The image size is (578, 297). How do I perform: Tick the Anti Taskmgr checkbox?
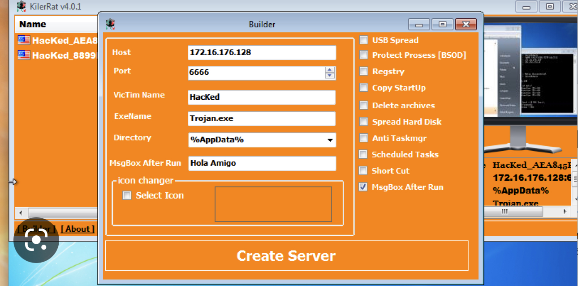pos(363,138)
